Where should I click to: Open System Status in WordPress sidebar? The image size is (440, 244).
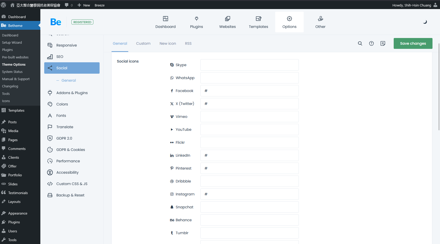[12, 72]
